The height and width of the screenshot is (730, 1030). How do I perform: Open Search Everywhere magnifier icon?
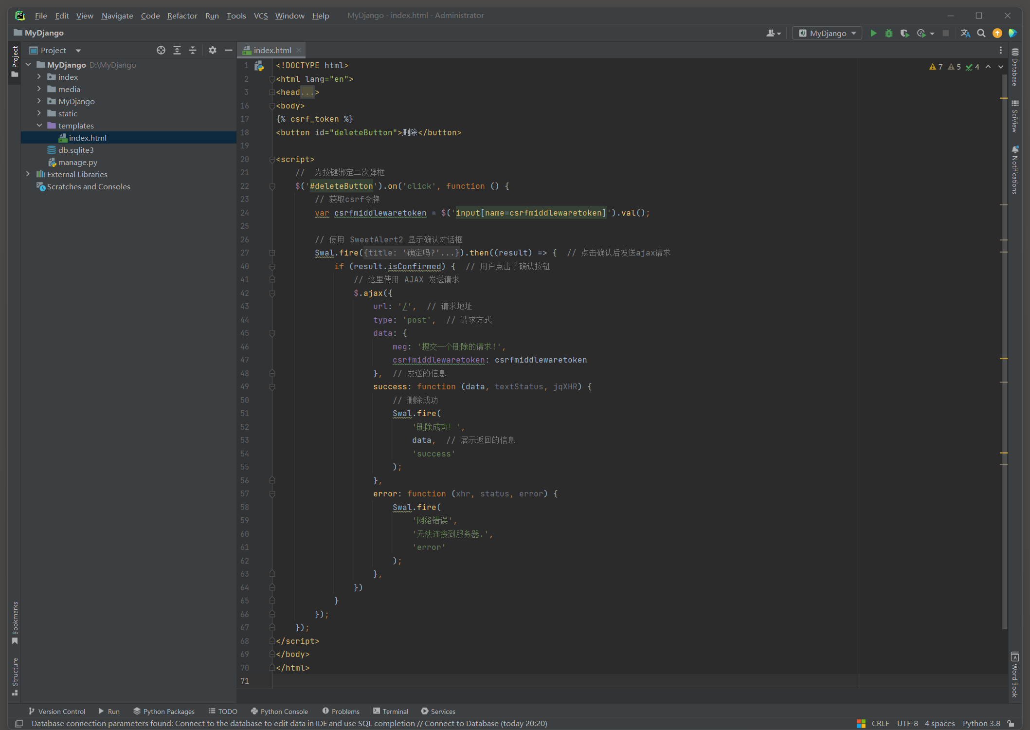coord(981,33)
